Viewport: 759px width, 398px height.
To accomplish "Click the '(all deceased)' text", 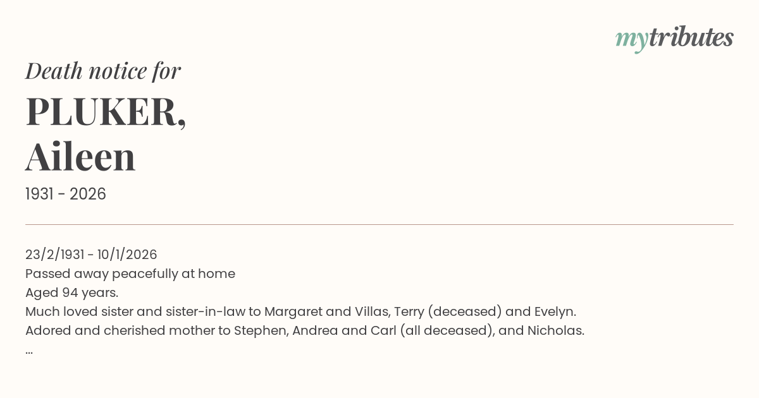I will point(447,330).
